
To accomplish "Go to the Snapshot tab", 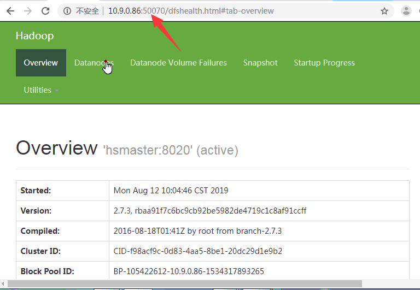I will pyautogui.click(x=260, y=63).
